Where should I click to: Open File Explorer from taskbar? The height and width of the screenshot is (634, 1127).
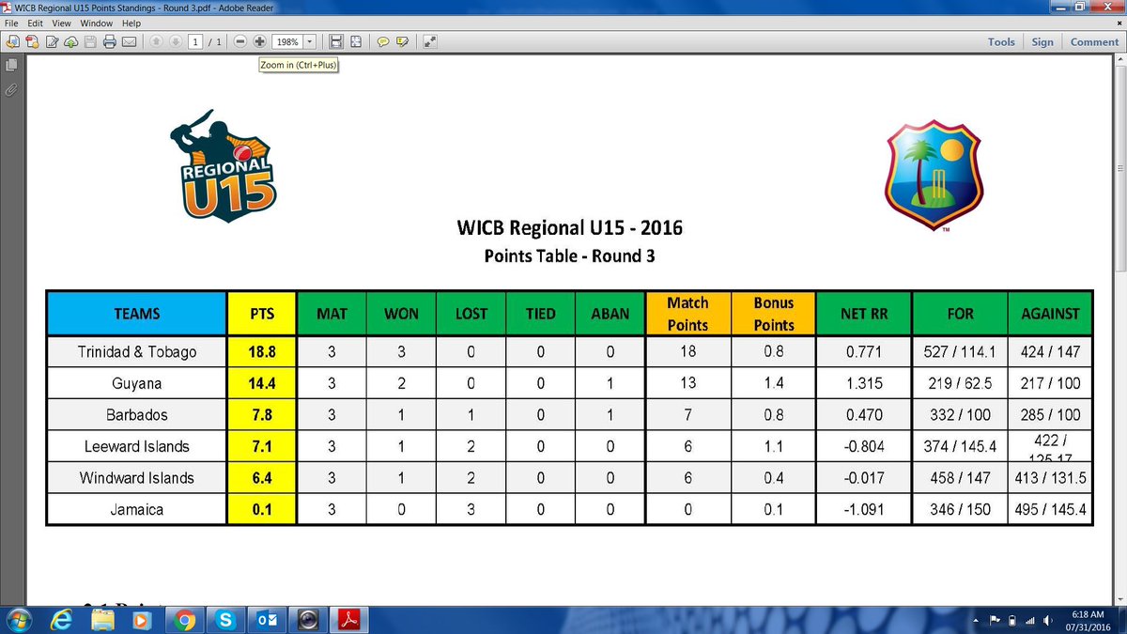102,620
